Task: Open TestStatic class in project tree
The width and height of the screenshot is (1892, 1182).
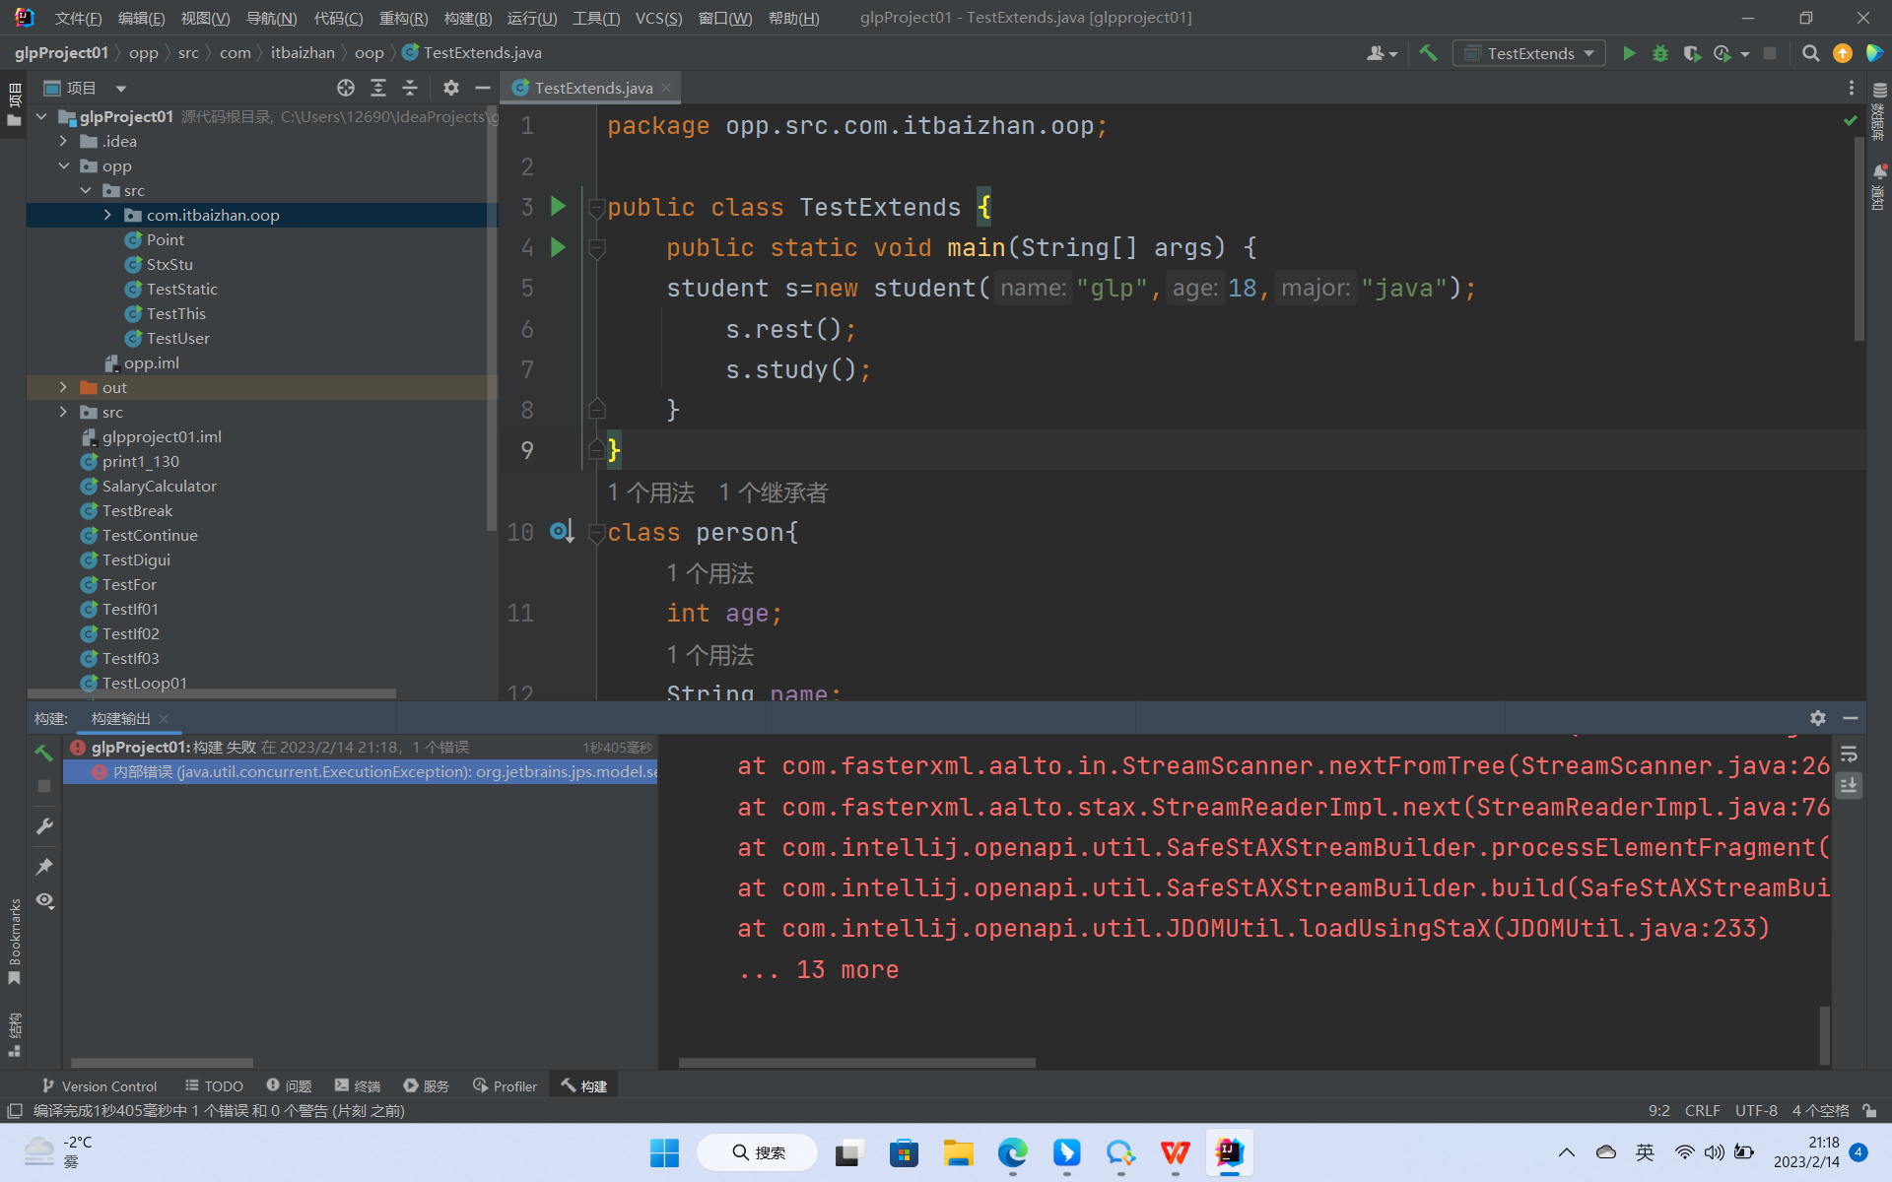Action: (x=181, y=289)
